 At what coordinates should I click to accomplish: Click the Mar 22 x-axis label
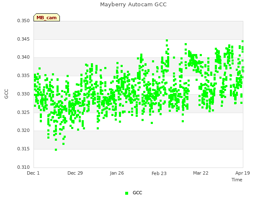click(x=201, y=173)
